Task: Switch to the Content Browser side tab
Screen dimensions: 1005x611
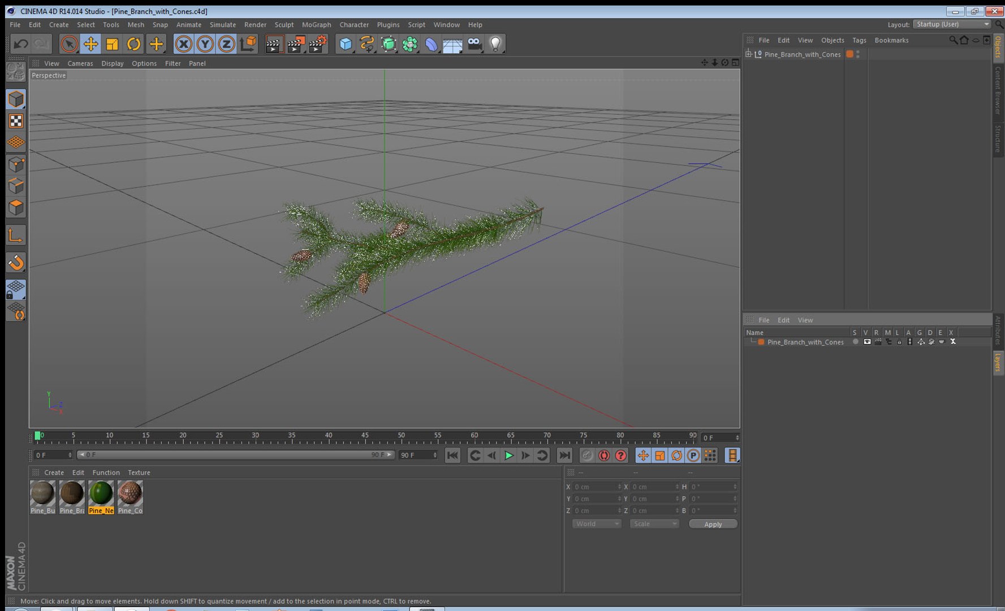Action: (998, 91)
